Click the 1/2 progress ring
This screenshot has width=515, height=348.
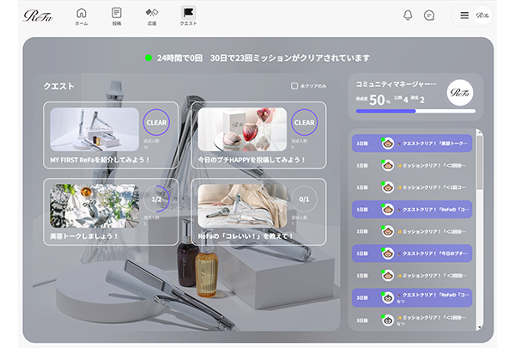pos(156,199)
